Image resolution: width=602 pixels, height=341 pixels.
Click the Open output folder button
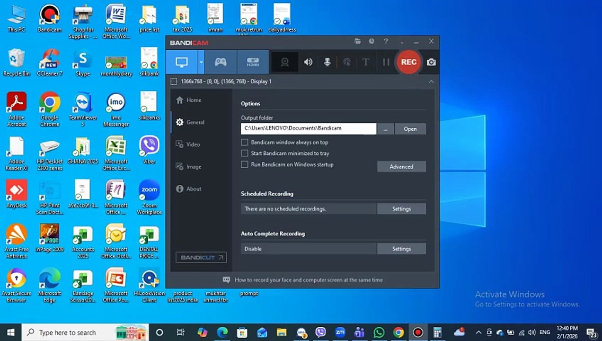click(x=410, y=129)
